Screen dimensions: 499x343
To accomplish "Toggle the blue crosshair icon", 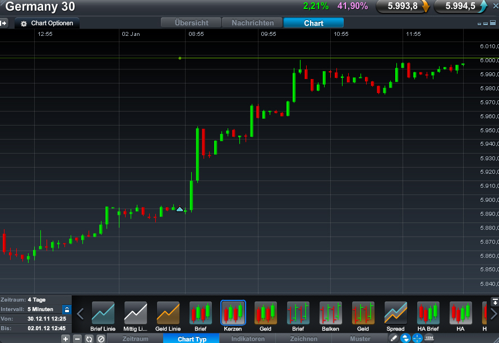I will point(417,338).
